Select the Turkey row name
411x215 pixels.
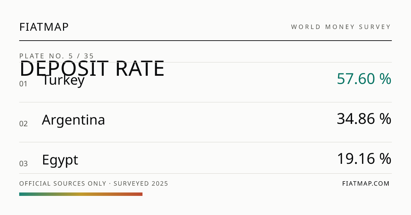[x=63, y=81]
